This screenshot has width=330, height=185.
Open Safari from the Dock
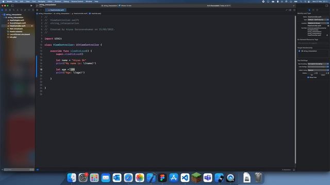coord(128,178)
